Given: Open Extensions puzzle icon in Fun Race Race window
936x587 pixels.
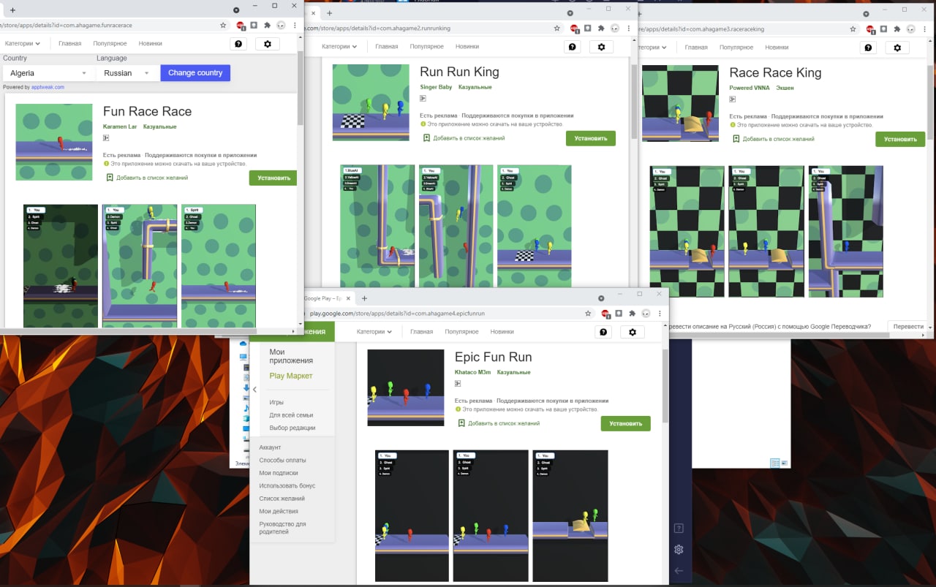Looking at the screenshot, I should tap(267, 25).
